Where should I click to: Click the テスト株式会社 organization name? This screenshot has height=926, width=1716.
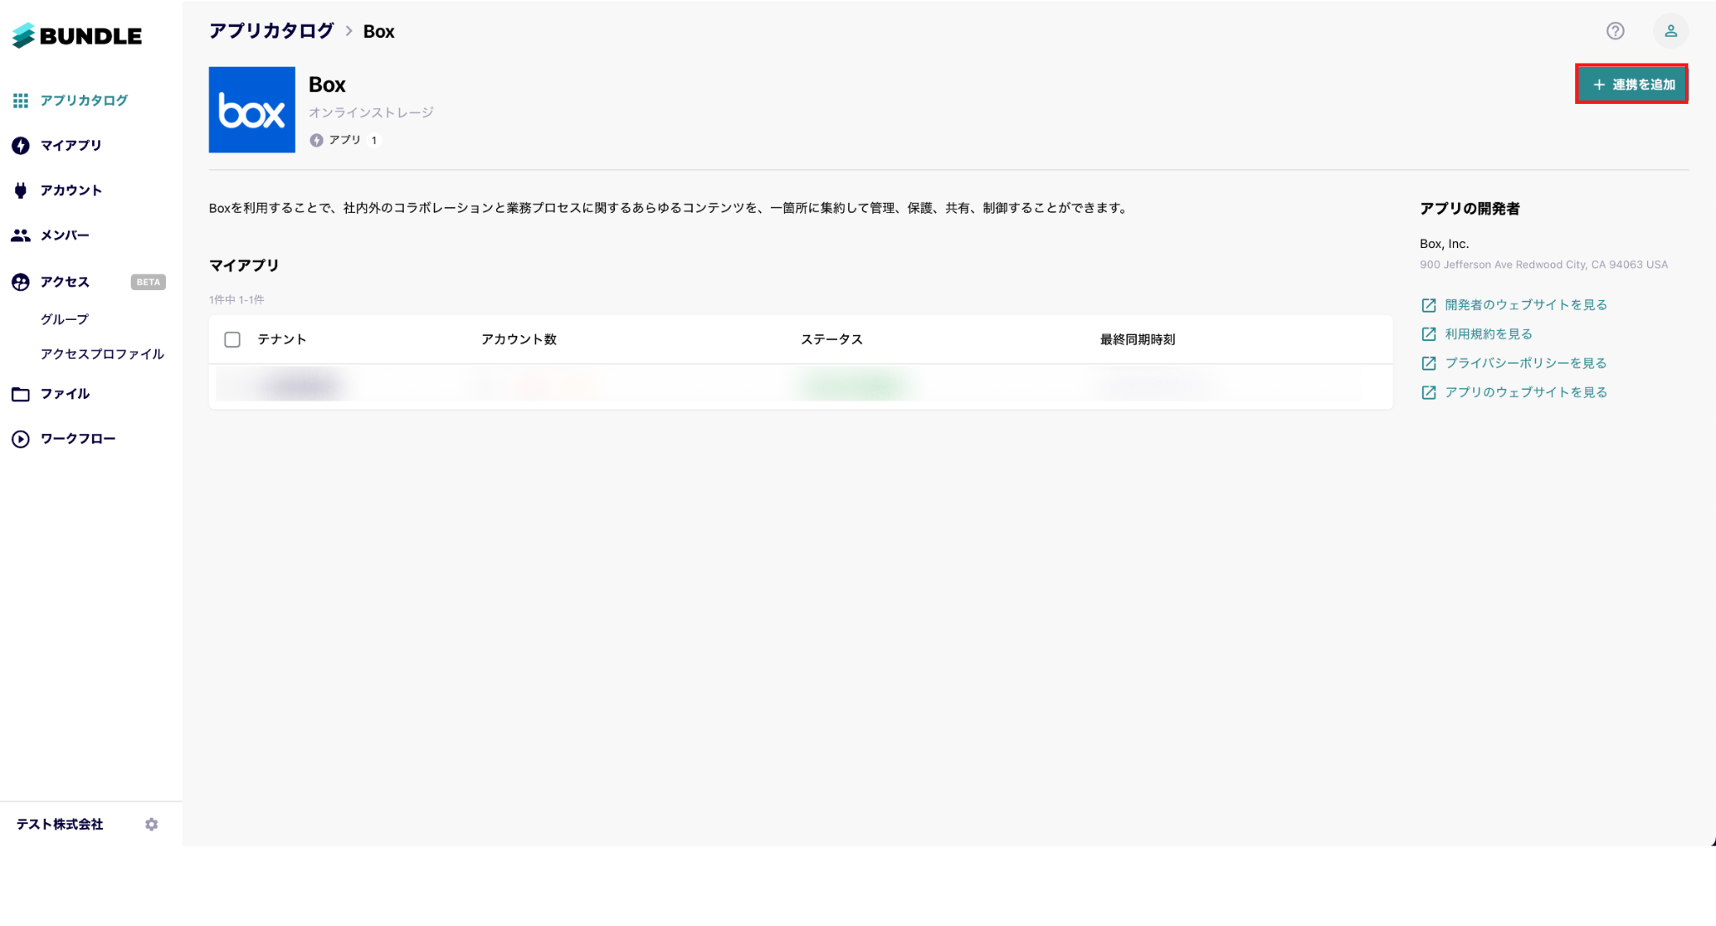(59, 825)
